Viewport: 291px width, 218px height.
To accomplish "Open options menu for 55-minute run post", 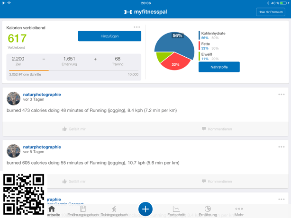I will (x=281, y=147).
